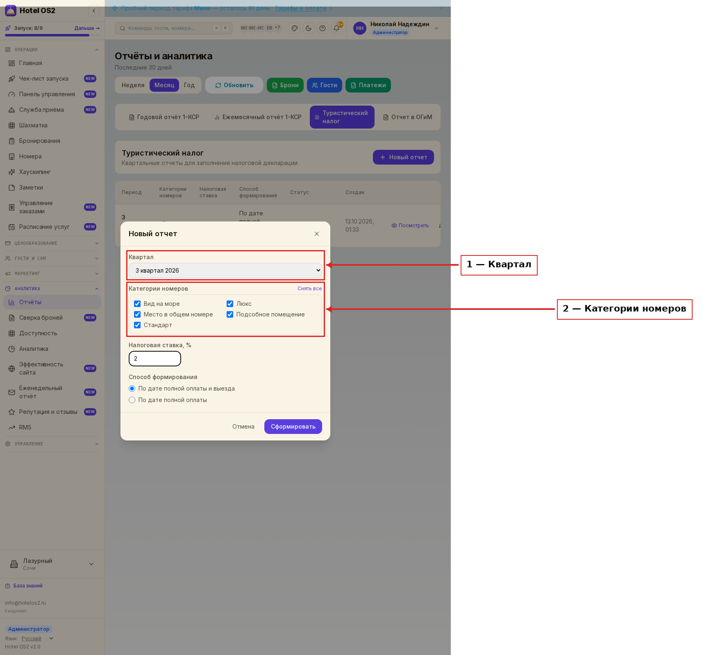Open the help question mark icon
The height and width of the screenshot is (655, 702).
[323, 28]
